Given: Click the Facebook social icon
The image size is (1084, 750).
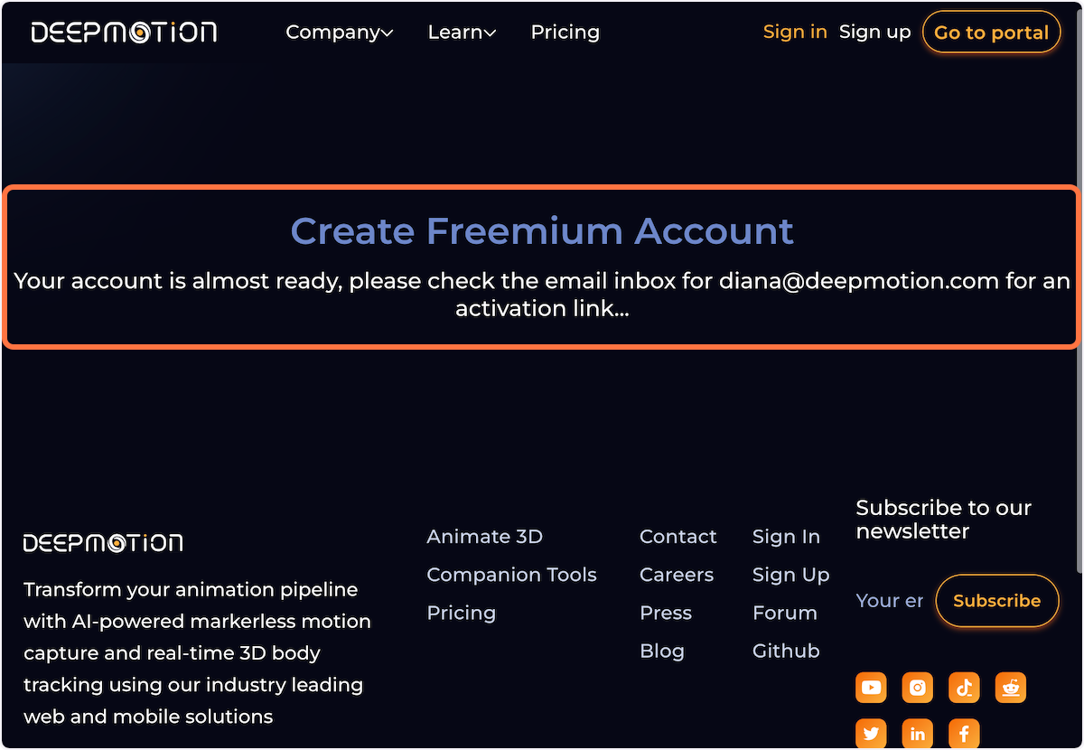Looking at the screenshot, I should pyautogui.click(x=964, y=733).
